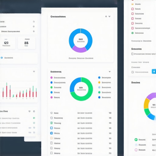
Task: Click the bold title of the green-blue donut card
Action: 56,72
